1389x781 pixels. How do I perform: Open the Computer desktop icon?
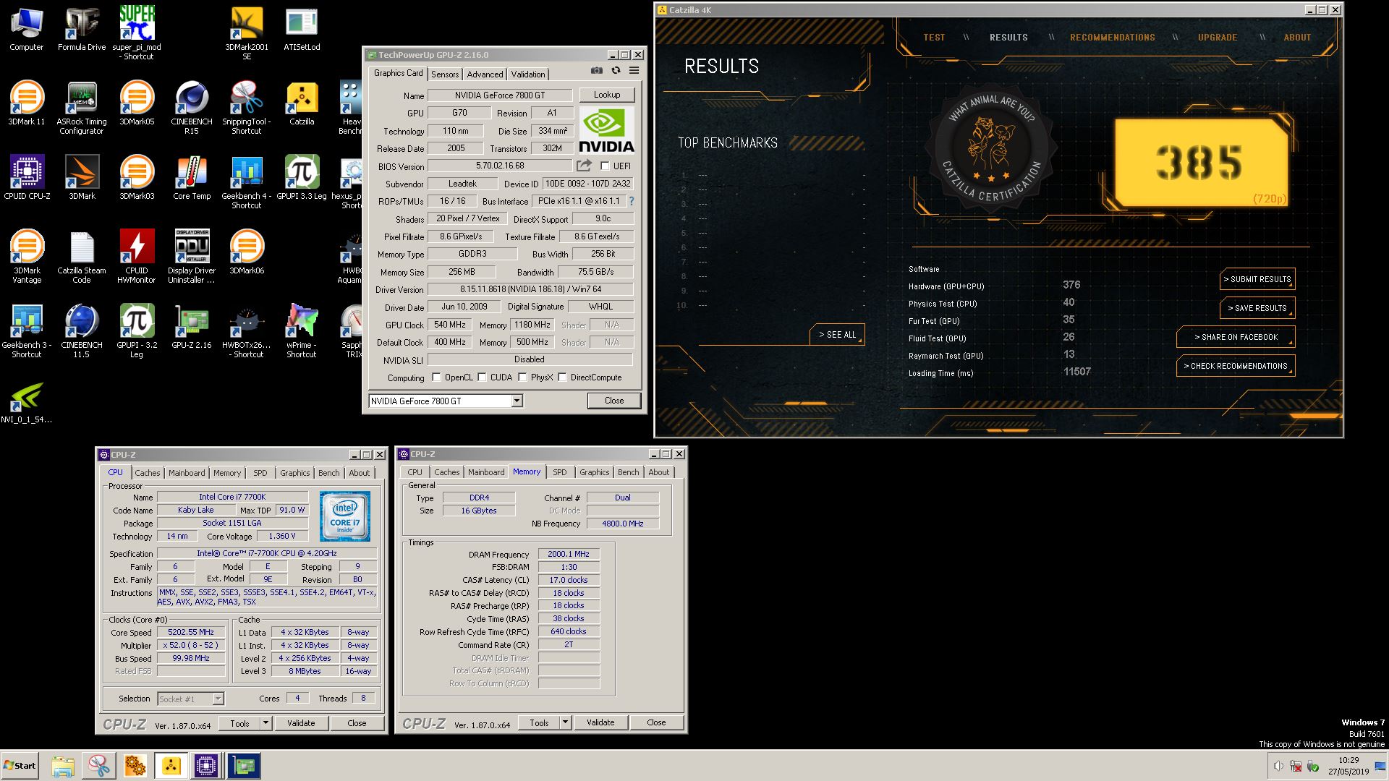(27, 30)
